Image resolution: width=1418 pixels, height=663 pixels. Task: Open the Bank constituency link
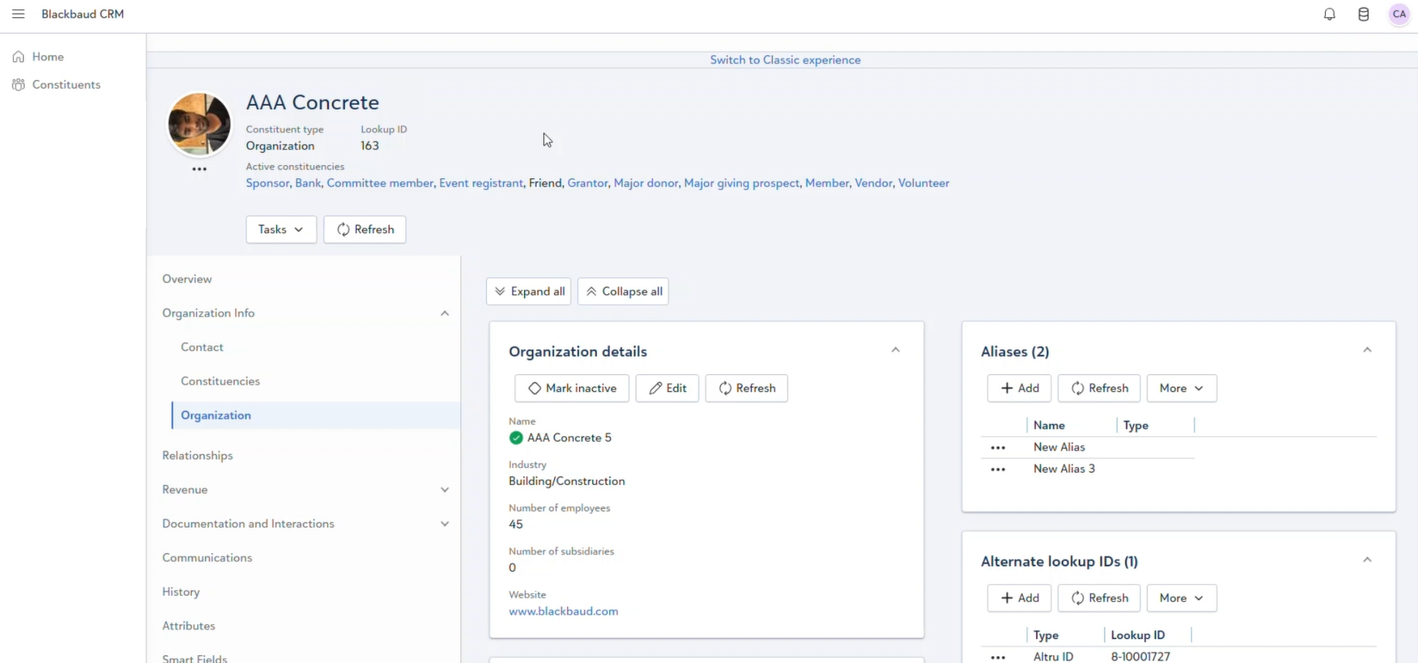pos(308,183)
